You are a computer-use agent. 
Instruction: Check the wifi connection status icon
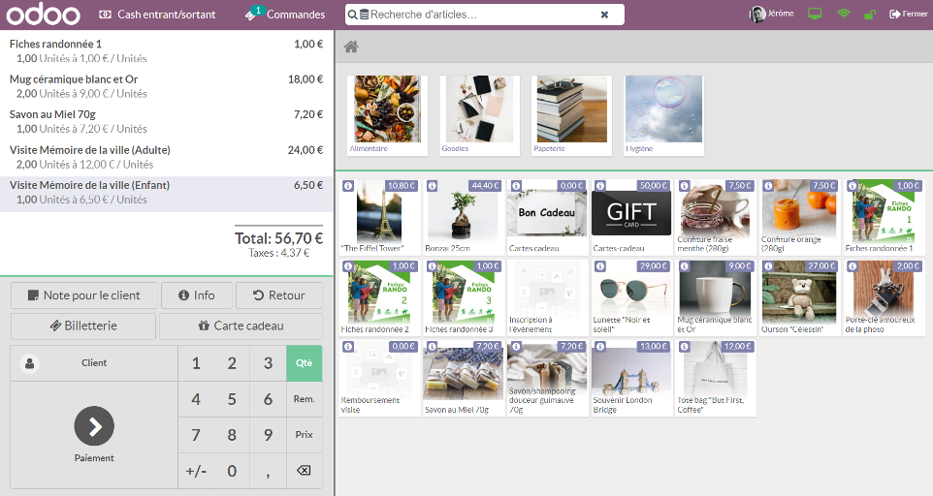pyautogui.click(x=843, y=14)
